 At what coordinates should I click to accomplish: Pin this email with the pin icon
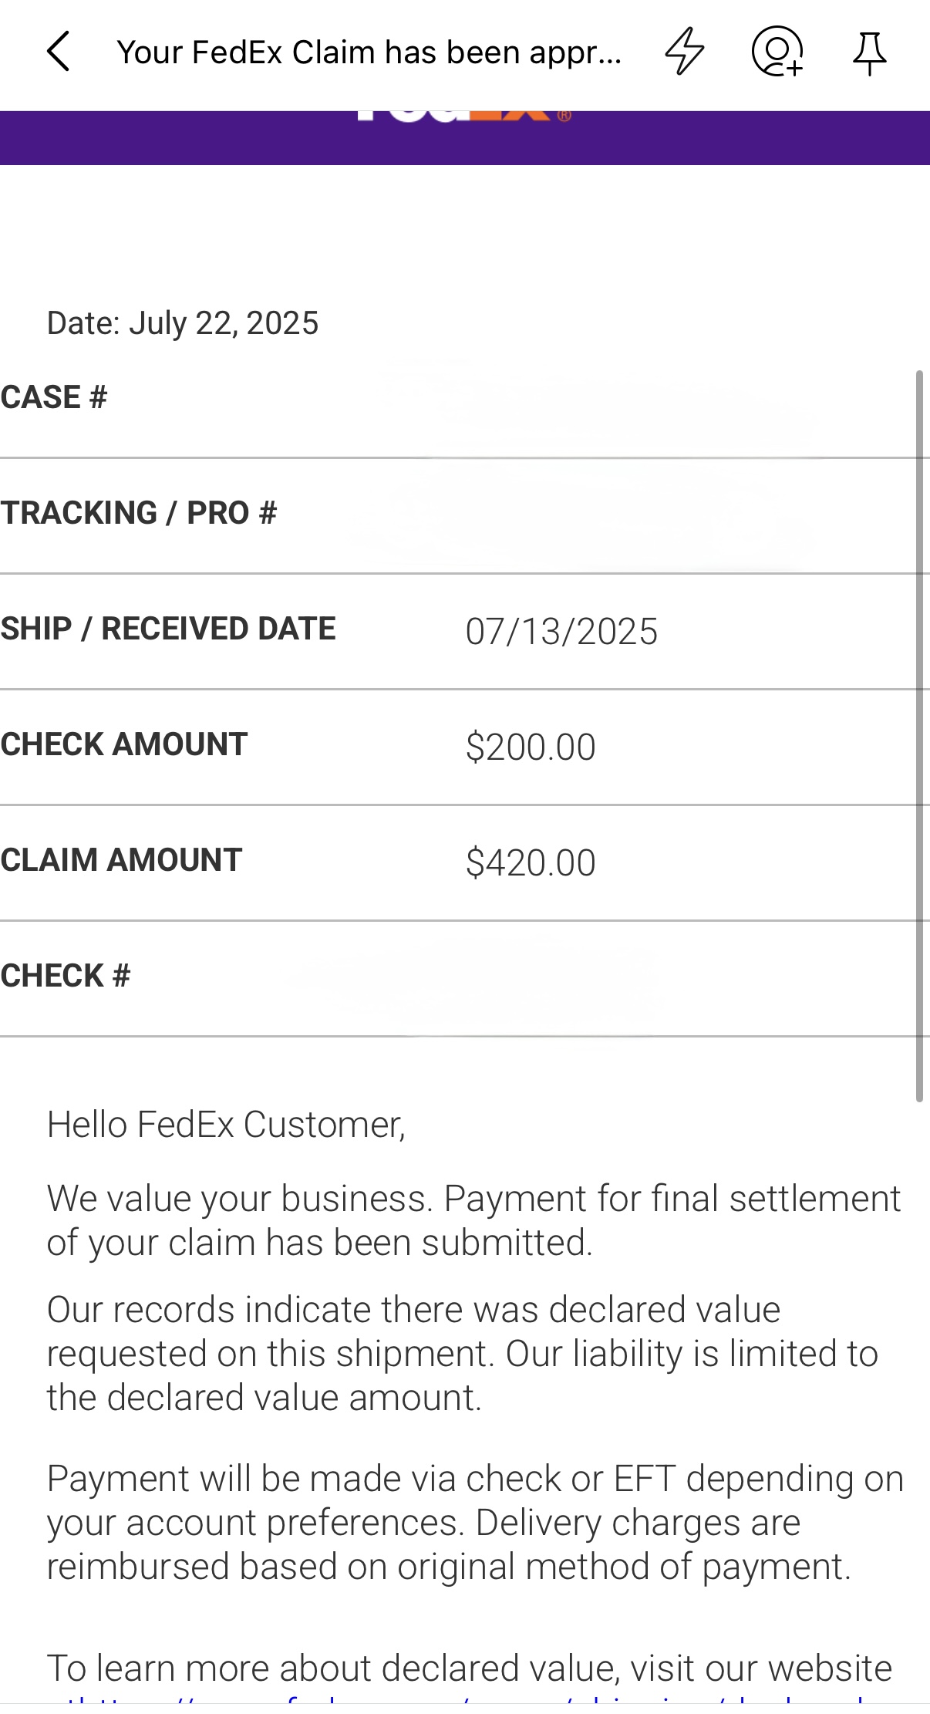(869, 52)
